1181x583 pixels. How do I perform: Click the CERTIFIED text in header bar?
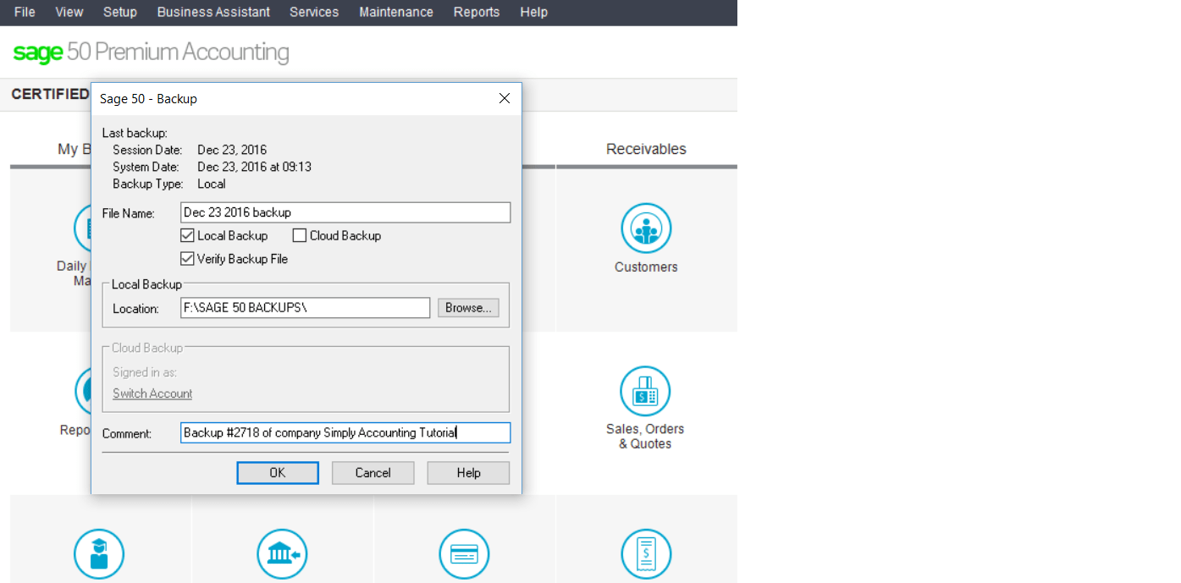(50, 94)
